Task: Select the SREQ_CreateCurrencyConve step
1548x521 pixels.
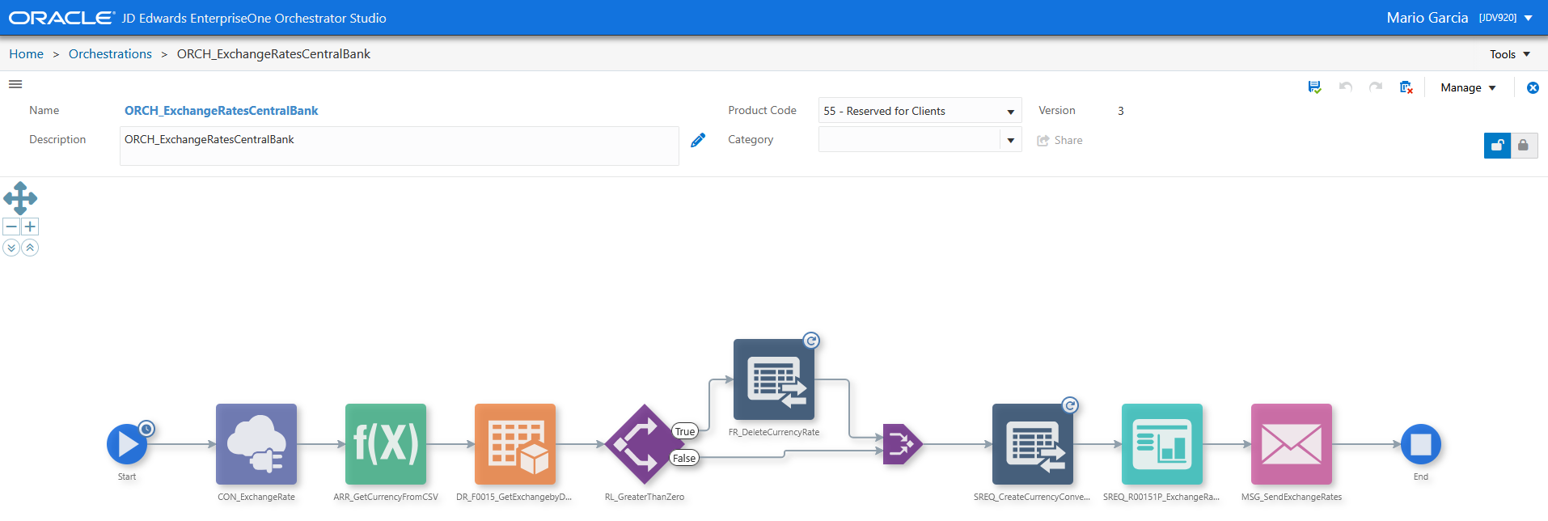Action: pyautogui.click(x=1033, y=444)
